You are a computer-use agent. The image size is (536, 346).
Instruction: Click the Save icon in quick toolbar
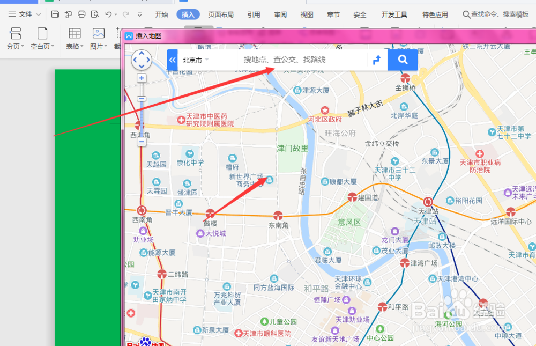click(x=55, y=14)
